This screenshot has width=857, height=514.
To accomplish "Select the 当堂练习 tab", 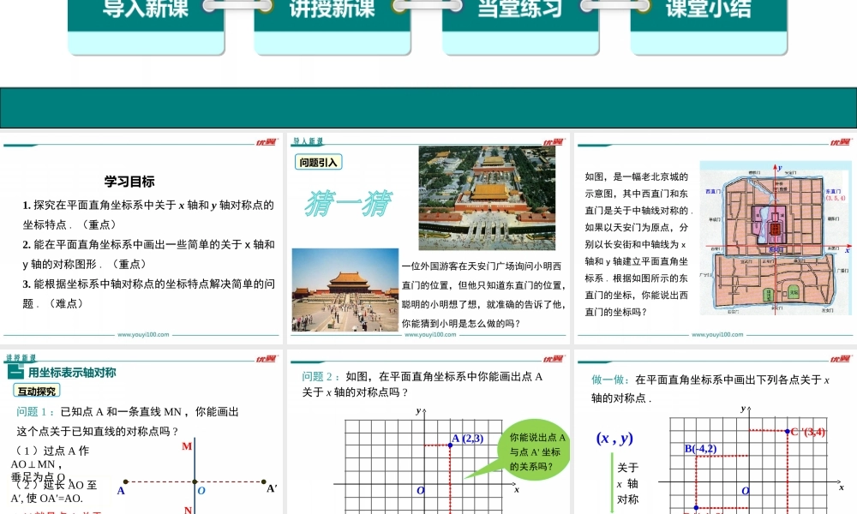I will 521,10.
